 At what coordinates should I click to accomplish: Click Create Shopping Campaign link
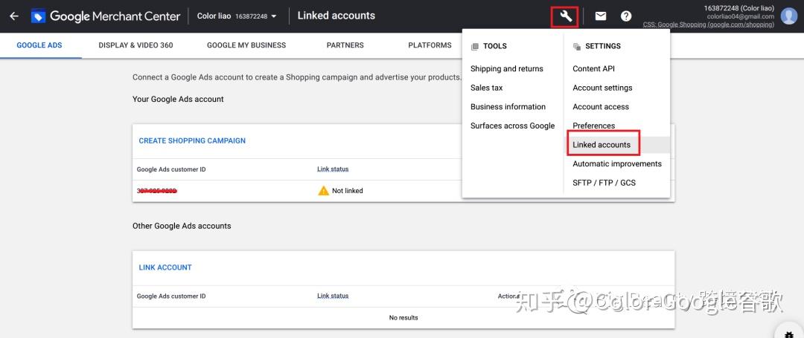click(192, 141)
